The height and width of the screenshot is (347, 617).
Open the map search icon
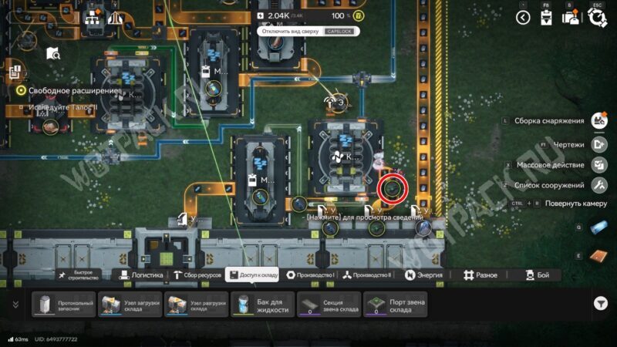[52, 53]
